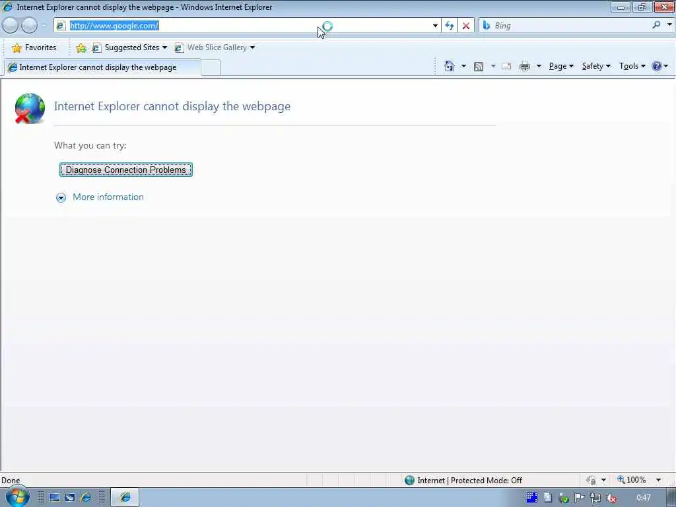676x507 pixels.
Task: Click the Back navigation button
Action: (10, 26)
